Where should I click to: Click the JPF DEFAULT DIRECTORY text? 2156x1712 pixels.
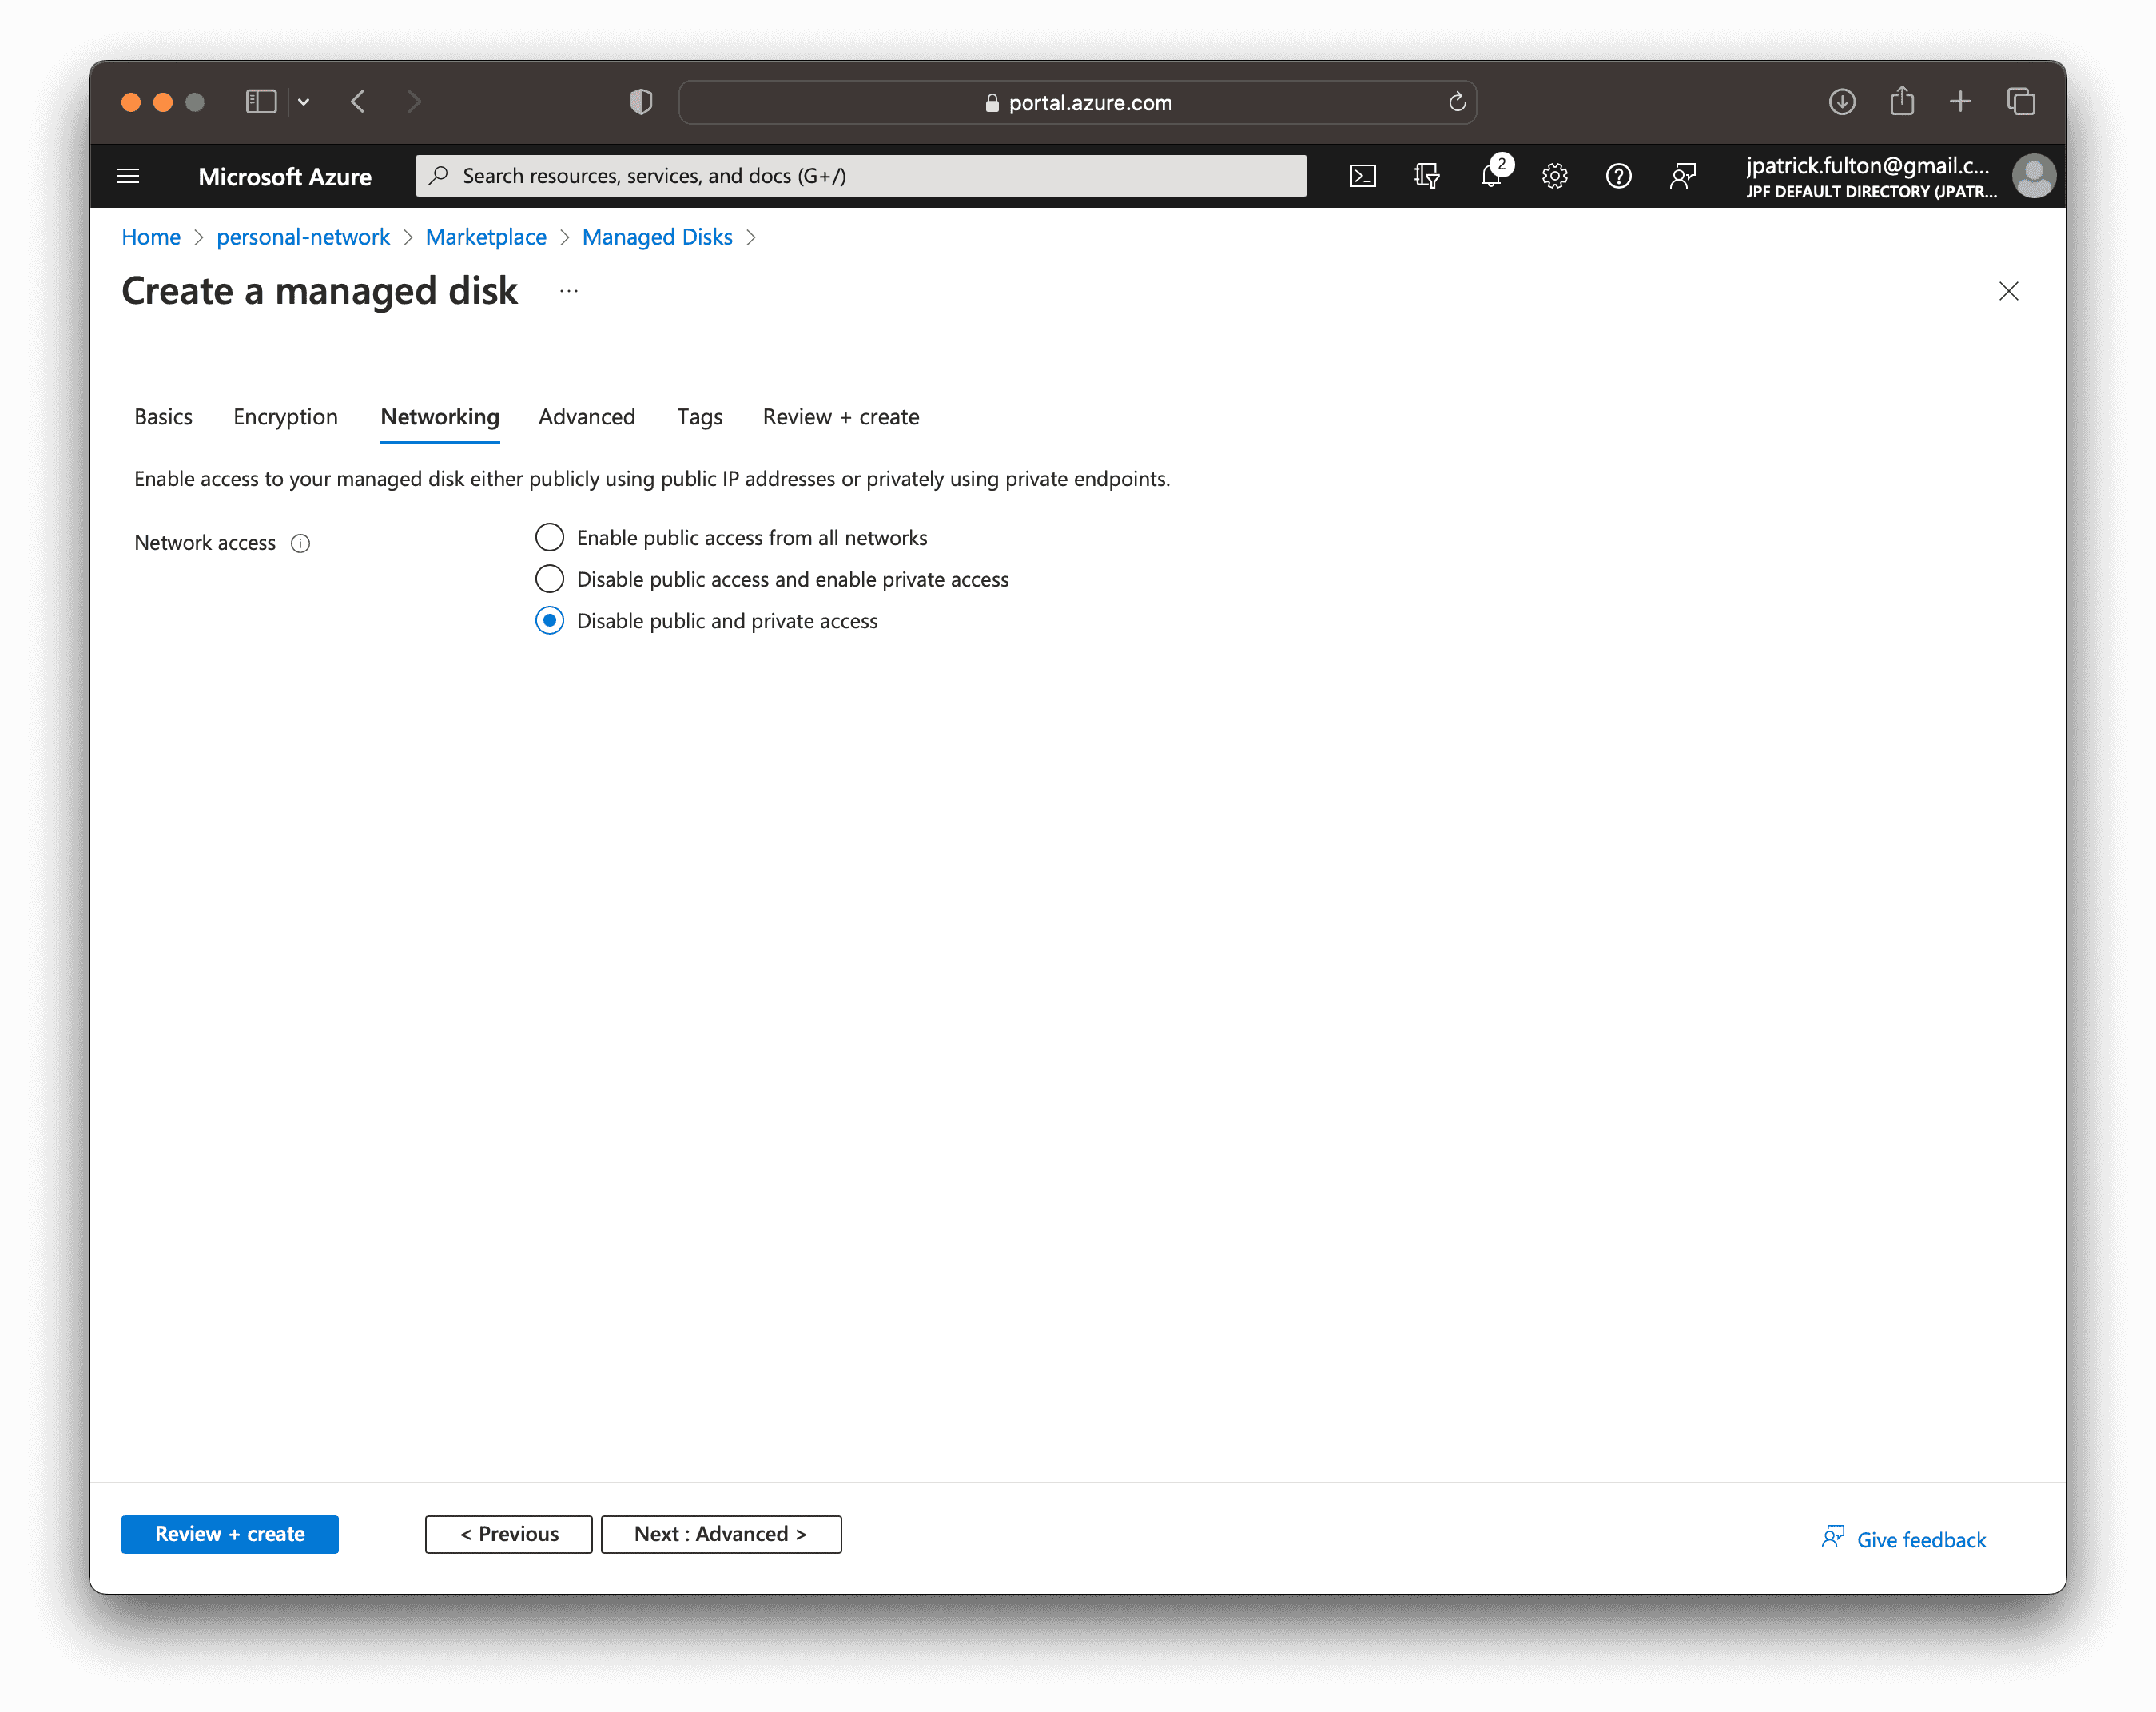[x=1871, y=192]
